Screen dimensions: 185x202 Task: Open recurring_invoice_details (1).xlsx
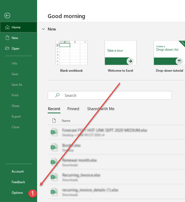click(116, 192)
